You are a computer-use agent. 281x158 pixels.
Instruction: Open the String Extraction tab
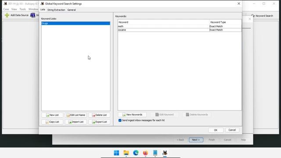coord(56,10)
